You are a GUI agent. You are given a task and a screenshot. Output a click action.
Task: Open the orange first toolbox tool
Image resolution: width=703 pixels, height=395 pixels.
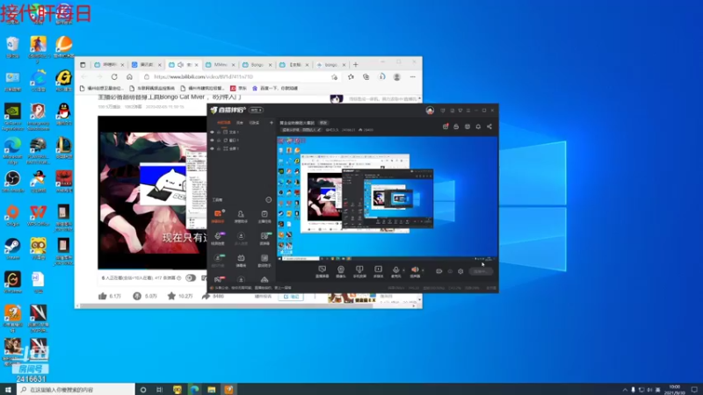click(x=218, y=216)
